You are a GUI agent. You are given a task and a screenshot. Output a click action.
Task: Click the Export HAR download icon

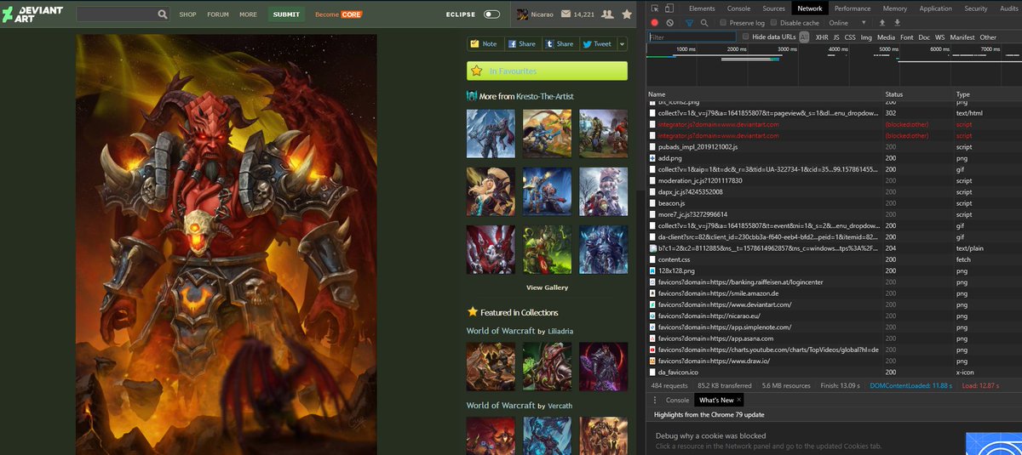pyautogui.click(x=897, y=23)
